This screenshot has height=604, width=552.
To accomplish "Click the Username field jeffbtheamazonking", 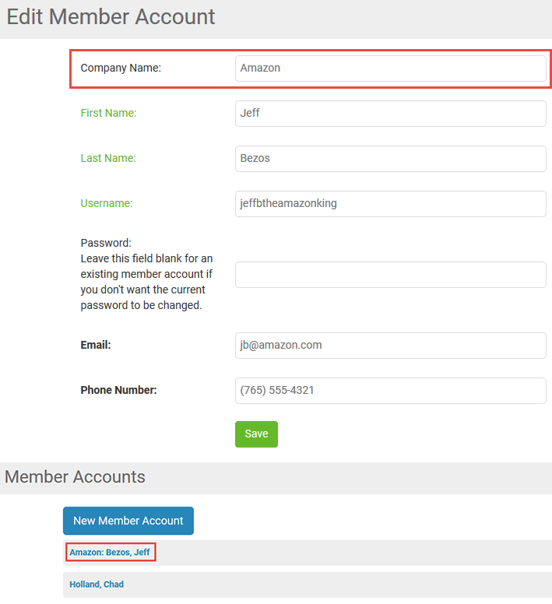I will point(391,204).
